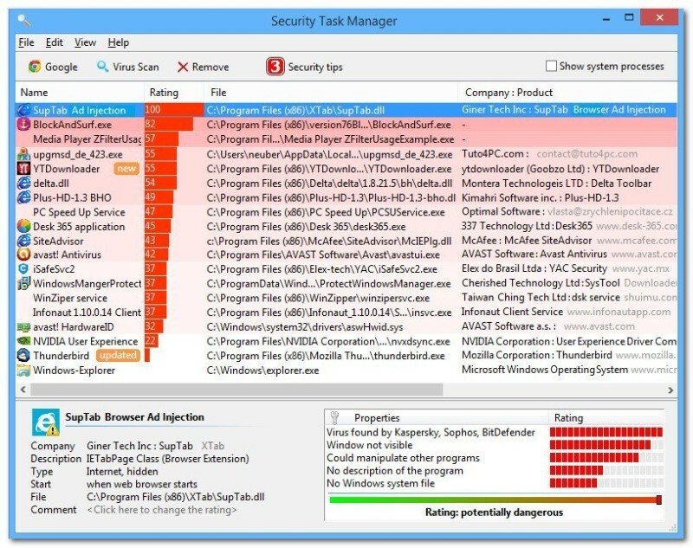Image resolution: width=693 pixels, height=548 pixels.
Task: Enable Show system processes
Action: (x=553, y=66)
